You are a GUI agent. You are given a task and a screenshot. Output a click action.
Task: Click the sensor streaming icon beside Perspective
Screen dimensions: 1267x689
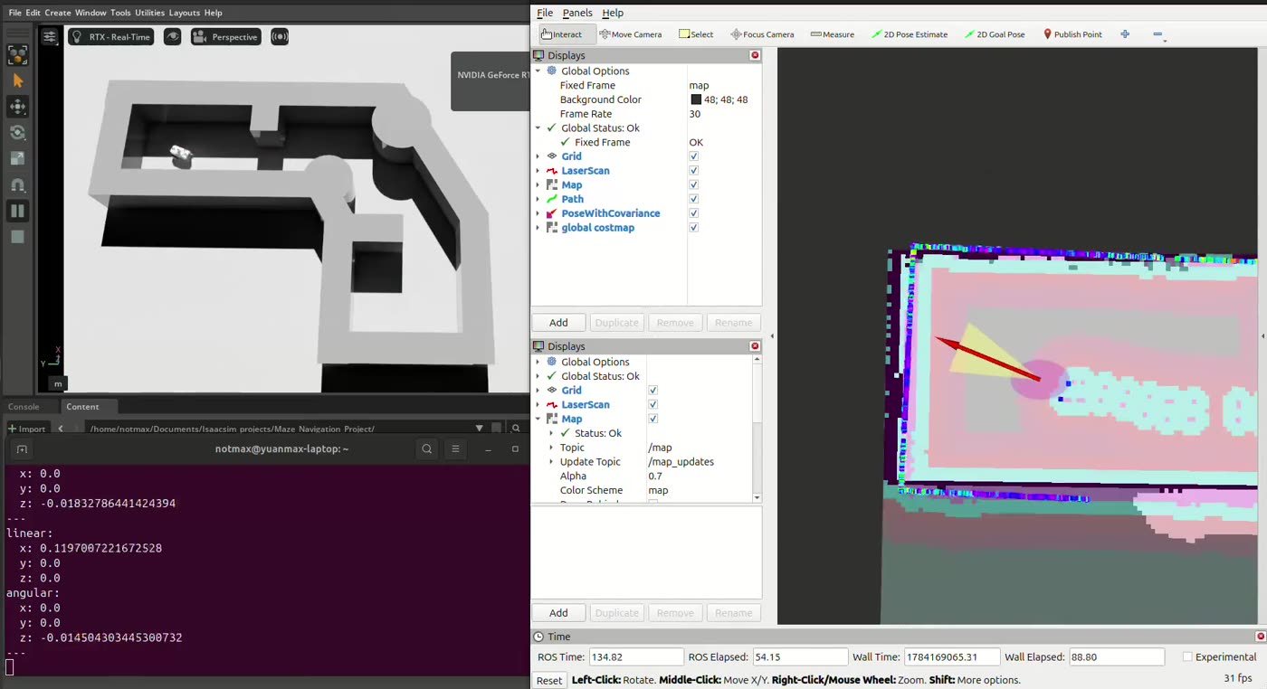point(280,37)
